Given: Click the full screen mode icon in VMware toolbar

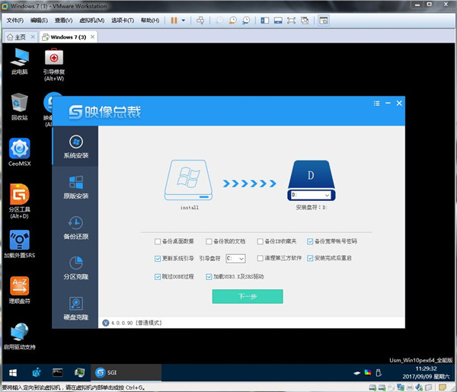Looking at the screenshot, I should click(x=291, y=21).
